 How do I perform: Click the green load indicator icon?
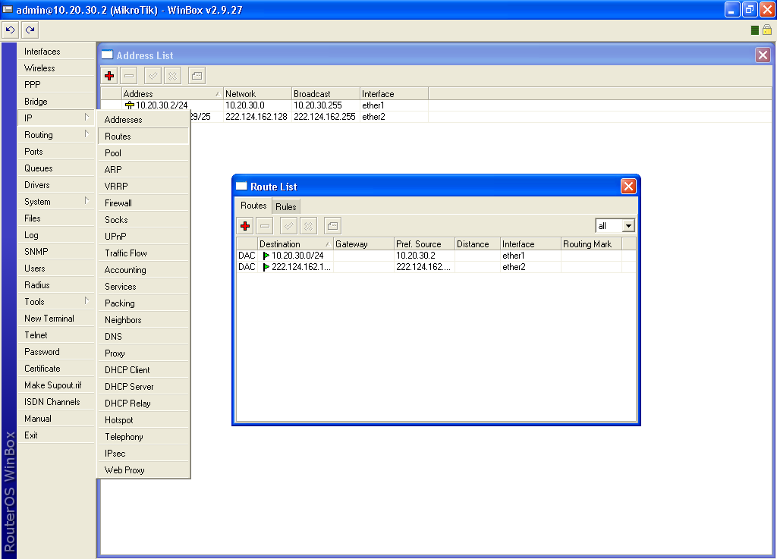[x=755, y=30]
